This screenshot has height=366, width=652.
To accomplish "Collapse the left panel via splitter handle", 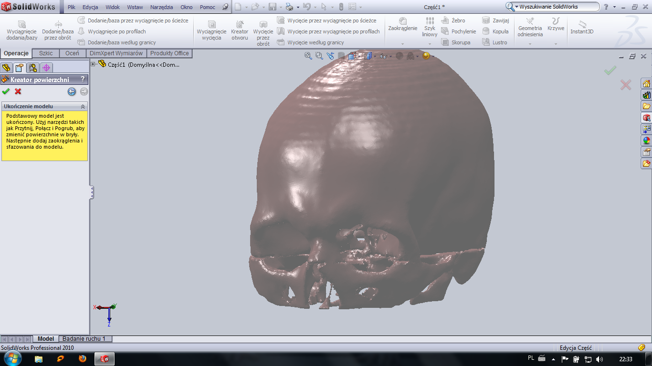I will point(92,193).
